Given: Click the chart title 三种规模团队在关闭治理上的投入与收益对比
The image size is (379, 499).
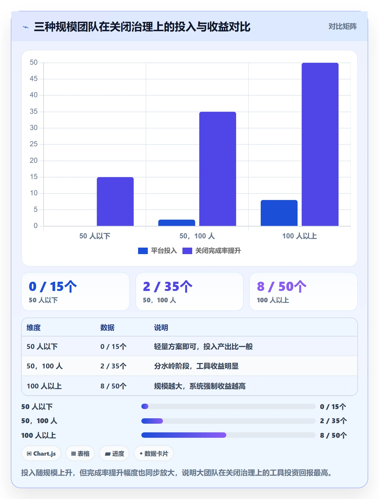Looking at the screenshot, I should (142, 27).
